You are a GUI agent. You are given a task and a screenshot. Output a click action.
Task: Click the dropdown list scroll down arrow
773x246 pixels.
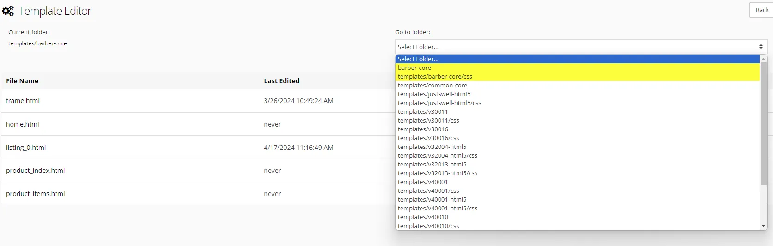pos(763,226)
